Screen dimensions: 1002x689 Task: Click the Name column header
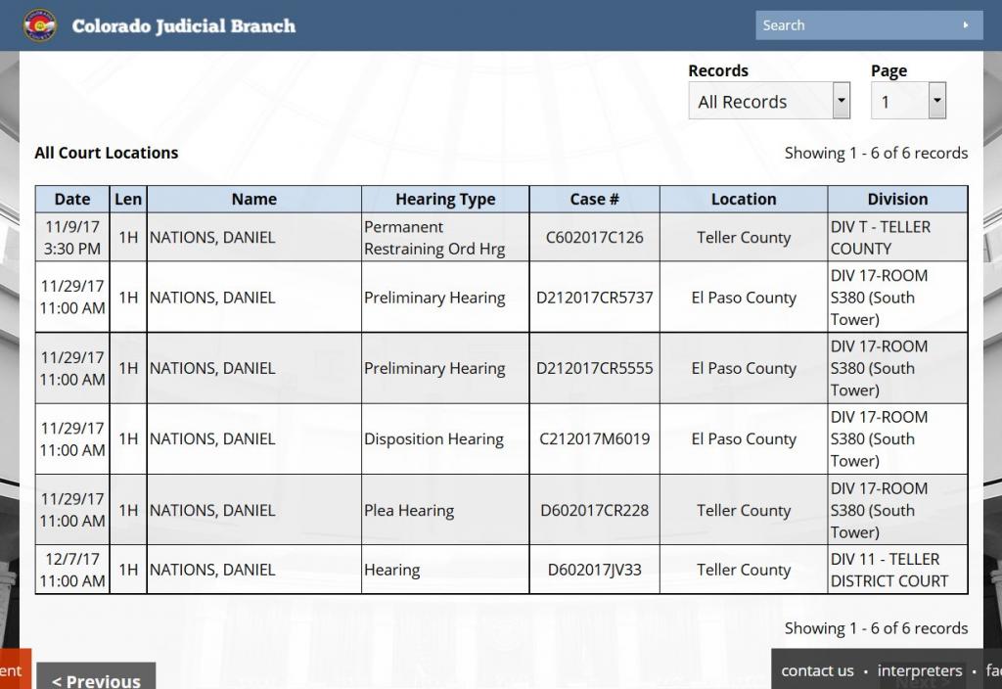point(254,199)
